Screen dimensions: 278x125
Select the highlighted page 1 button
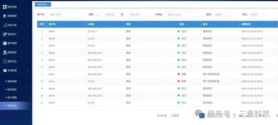pyautogui.click(x=202, y=116)
